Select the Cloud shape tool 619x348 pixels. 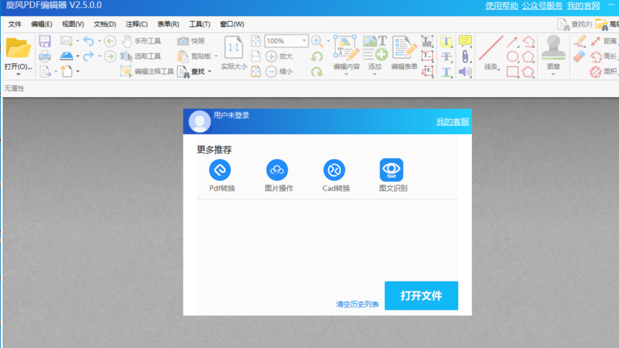coord(528,72)
